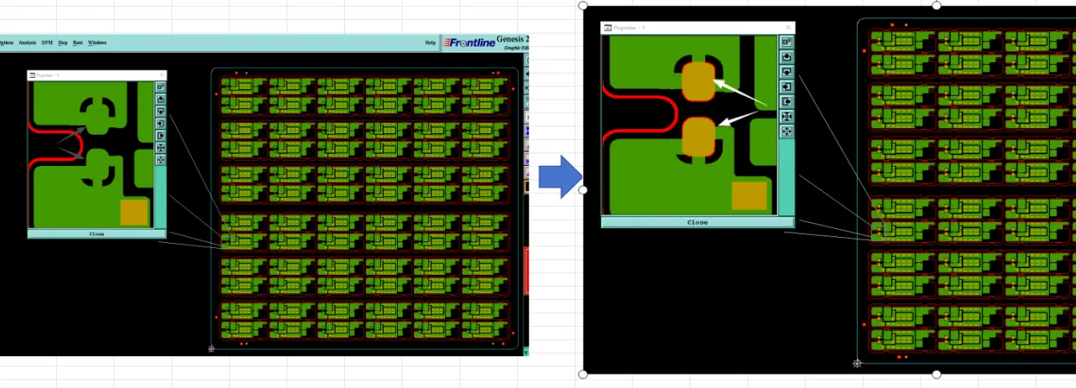Open the Rout menu

(78, 42)
